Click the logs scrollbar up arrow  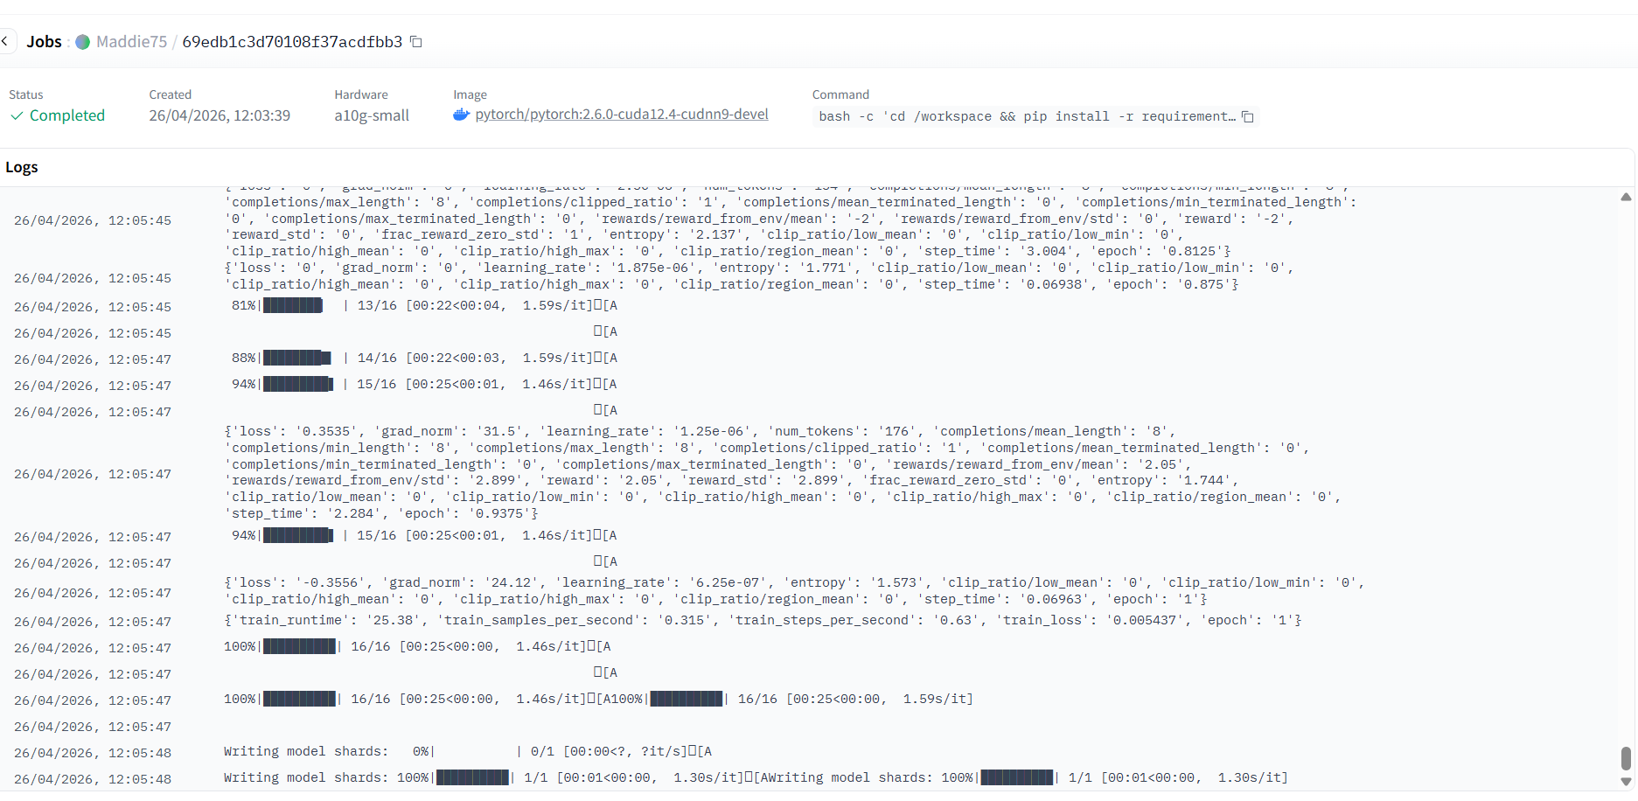[x=1626, y=197]
